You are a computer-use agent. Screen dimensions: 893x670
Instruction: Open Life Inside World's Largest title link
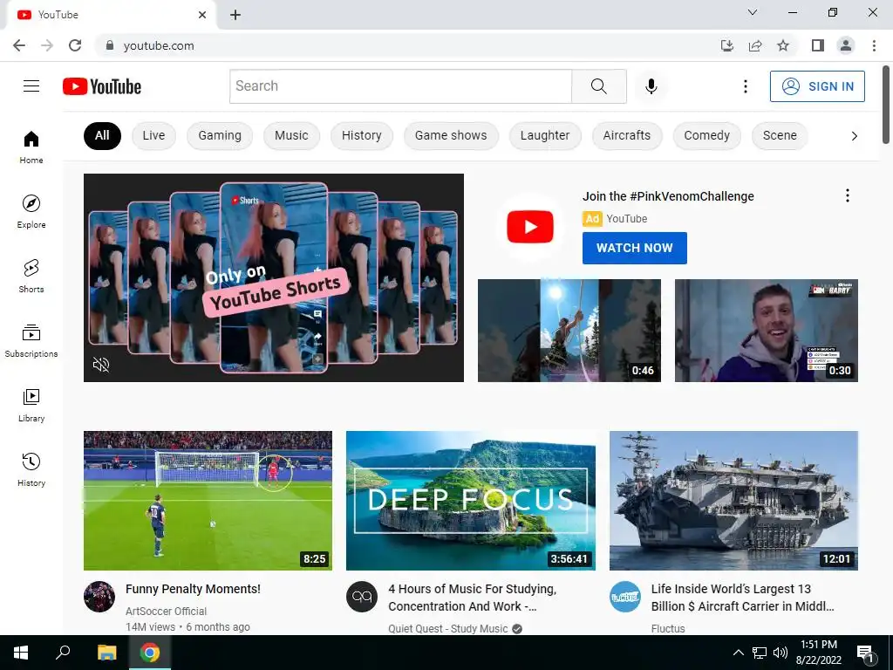pos(743,598)
